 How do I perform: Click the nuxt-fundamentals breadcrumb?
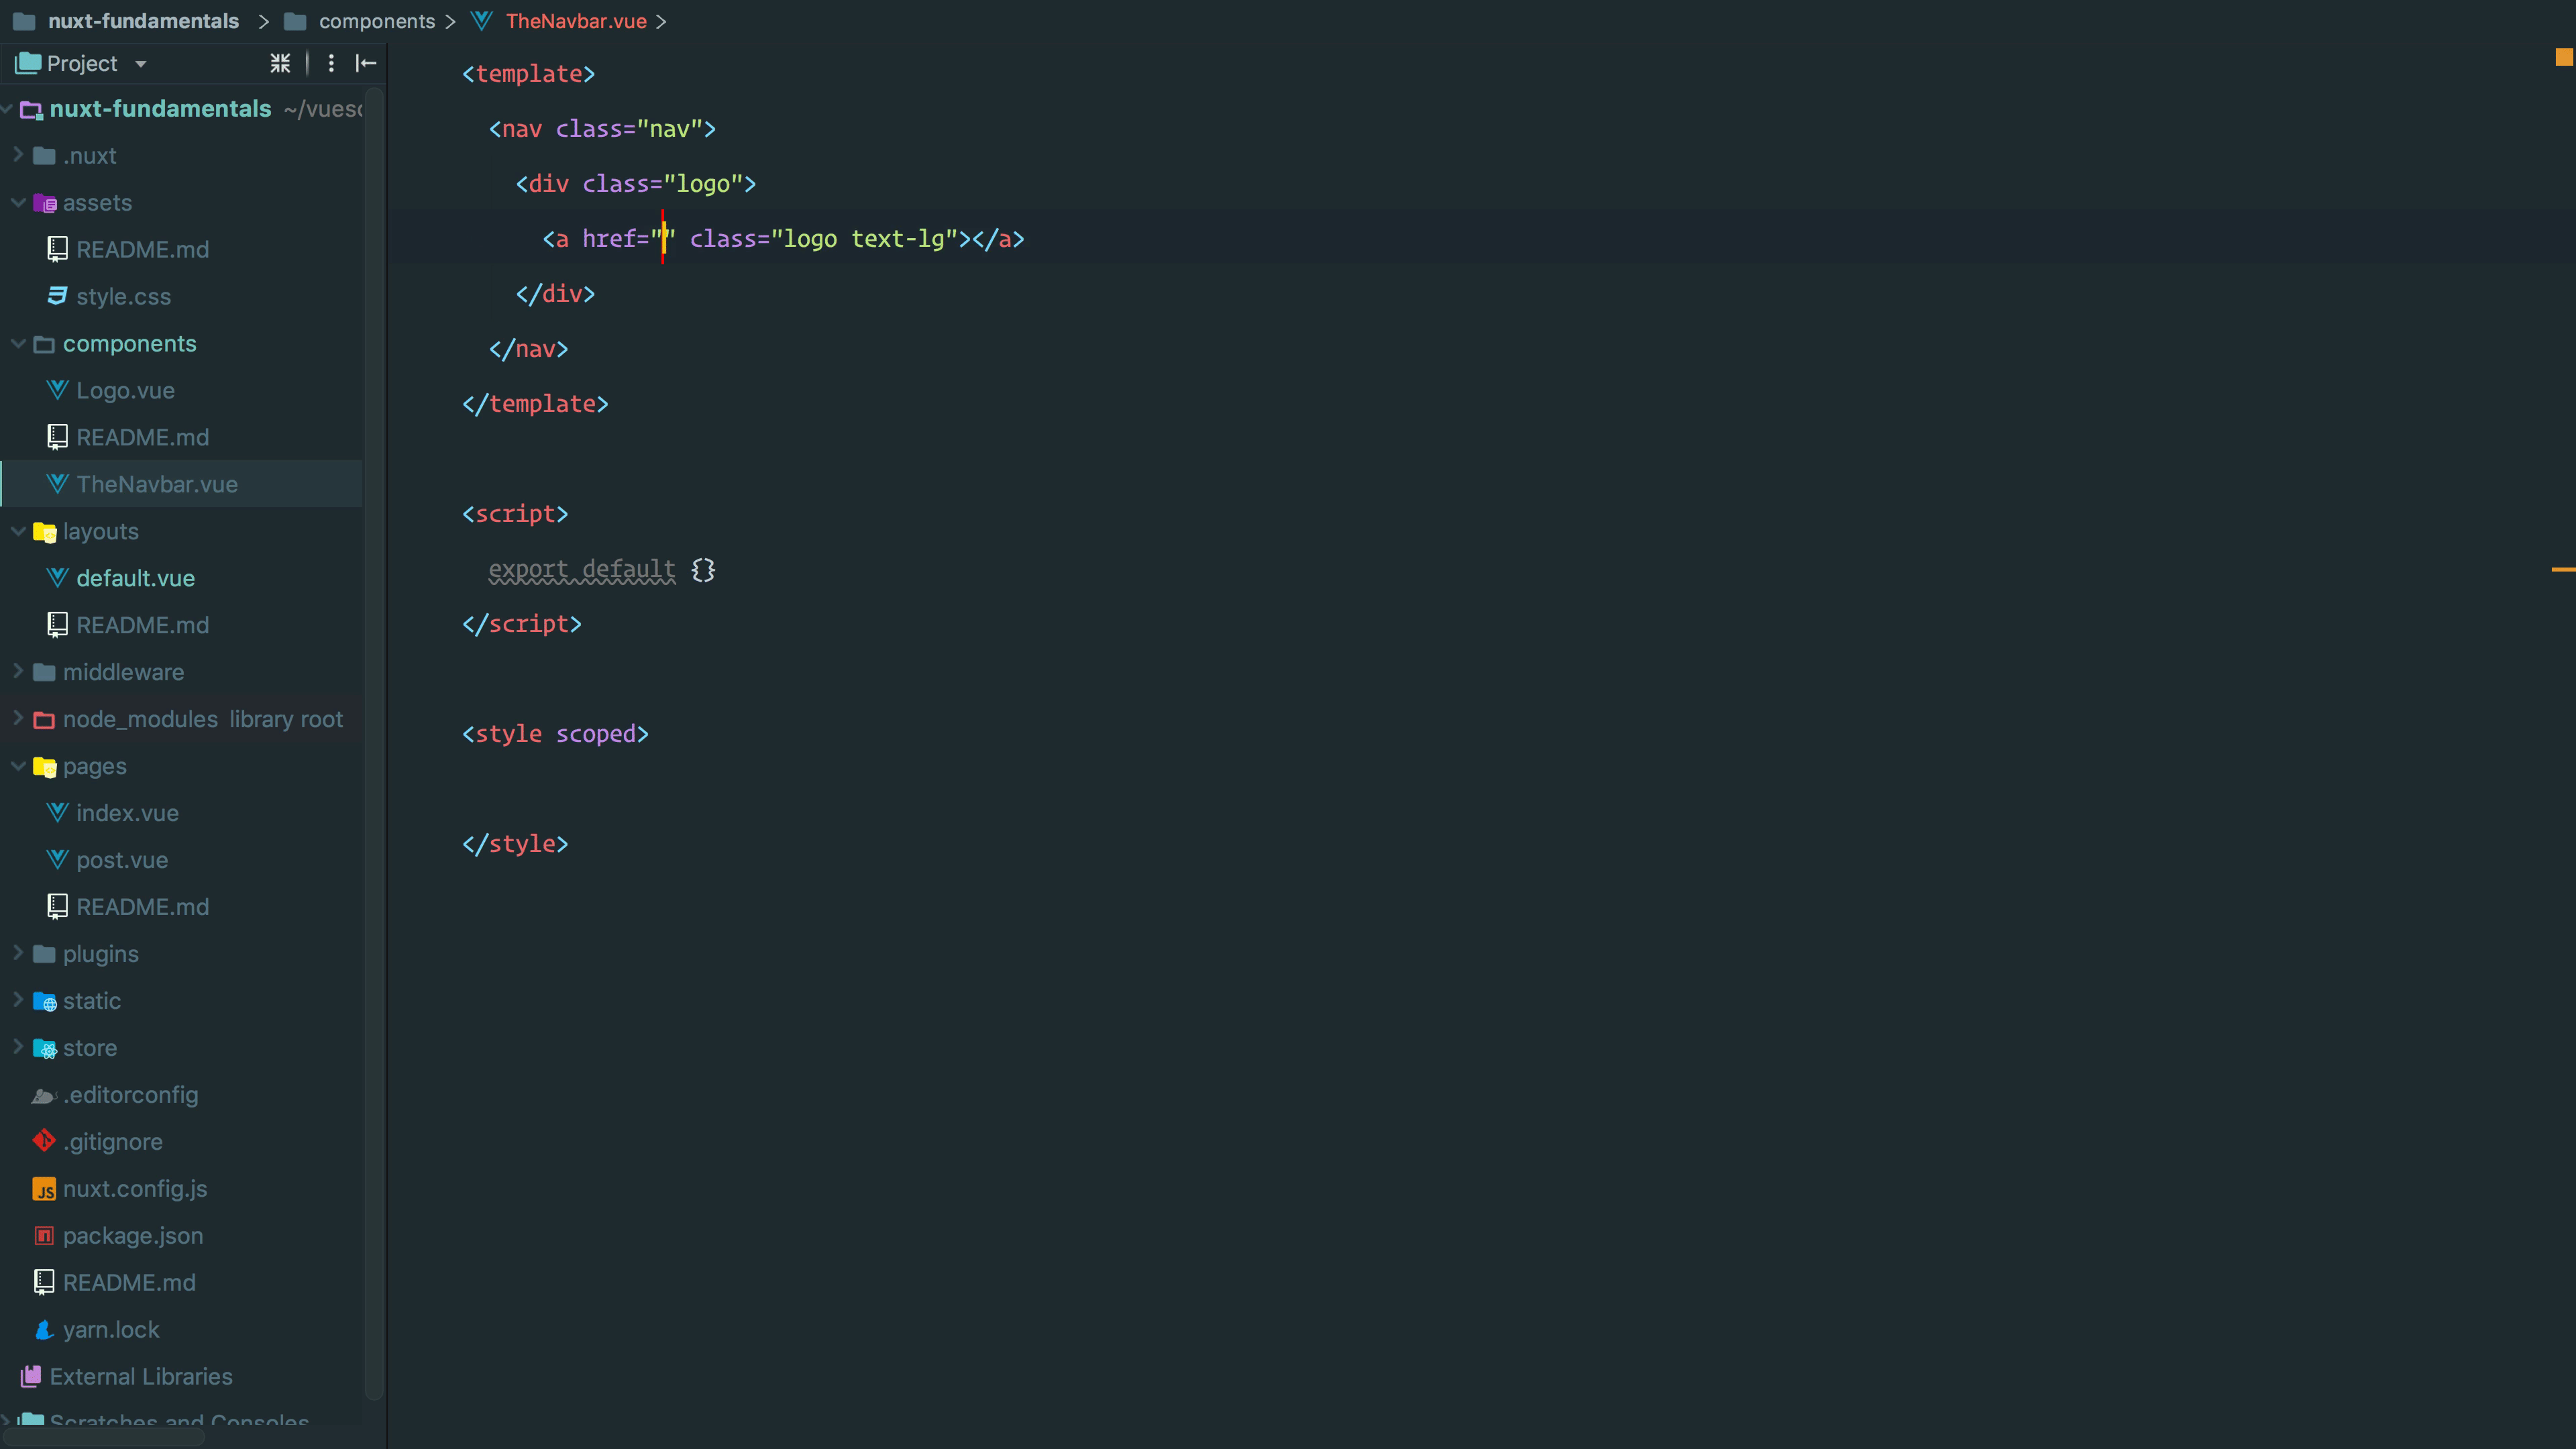pos(143,21)
